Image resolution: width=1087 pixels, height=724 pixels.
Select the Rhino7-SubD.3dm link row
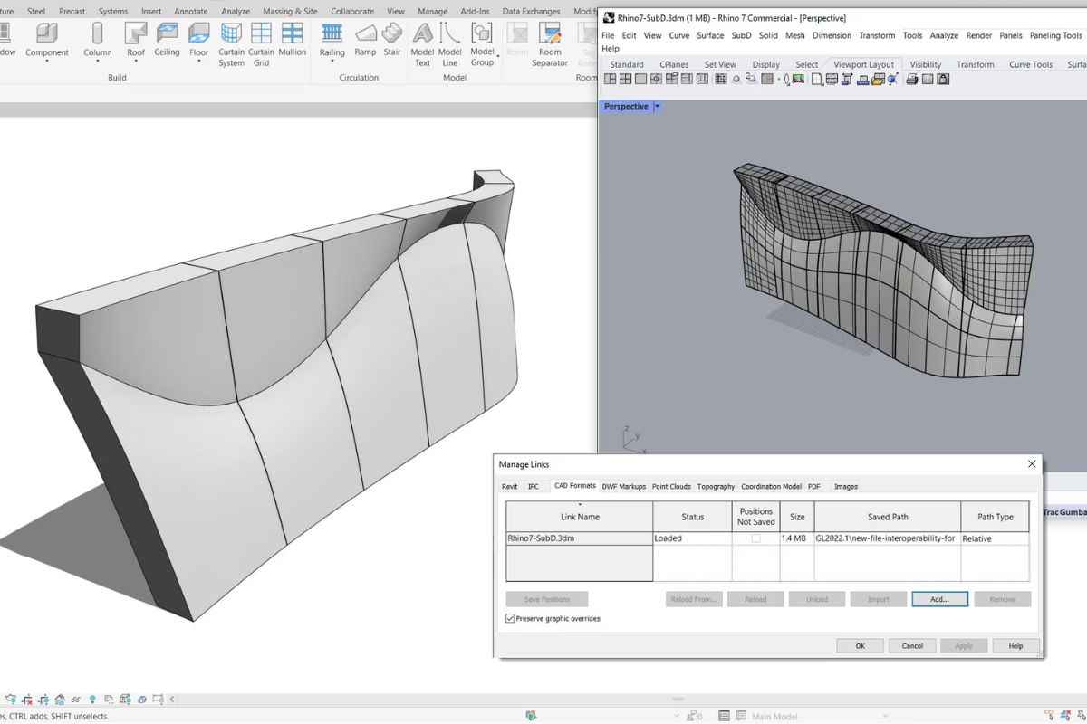coord(542,538)
